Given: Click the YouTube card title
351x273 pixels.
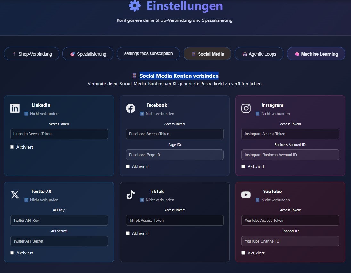Looking at the screenshot, I should click(272, 191).
